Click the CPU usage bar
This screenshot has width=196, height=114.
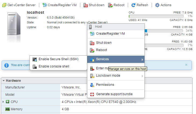[x=156, y=16]
